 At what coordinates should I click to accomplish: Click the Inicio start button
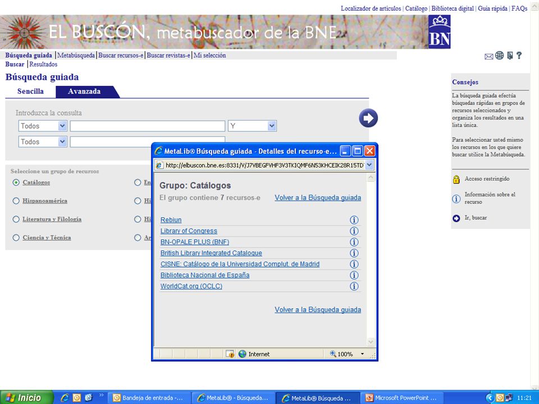[x=27, y=397]
